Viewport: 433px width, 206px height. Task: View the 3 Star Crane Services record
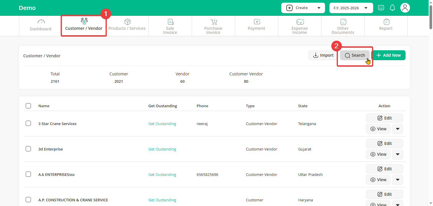coord(378,129)
